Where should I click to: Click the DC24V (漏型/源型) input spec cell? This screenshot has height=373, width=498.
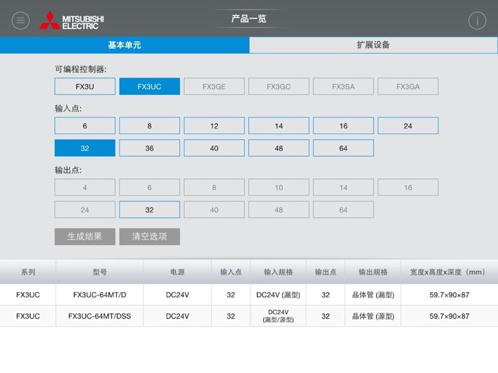pyautogui.click(x=278, y=316)
